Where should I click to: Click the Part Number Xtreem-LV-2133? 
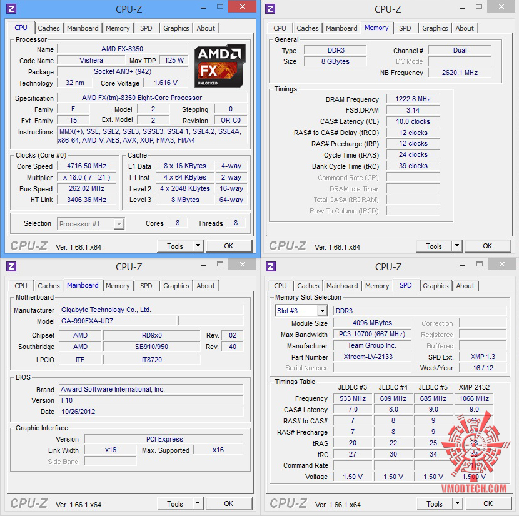(x=371, y=357)
